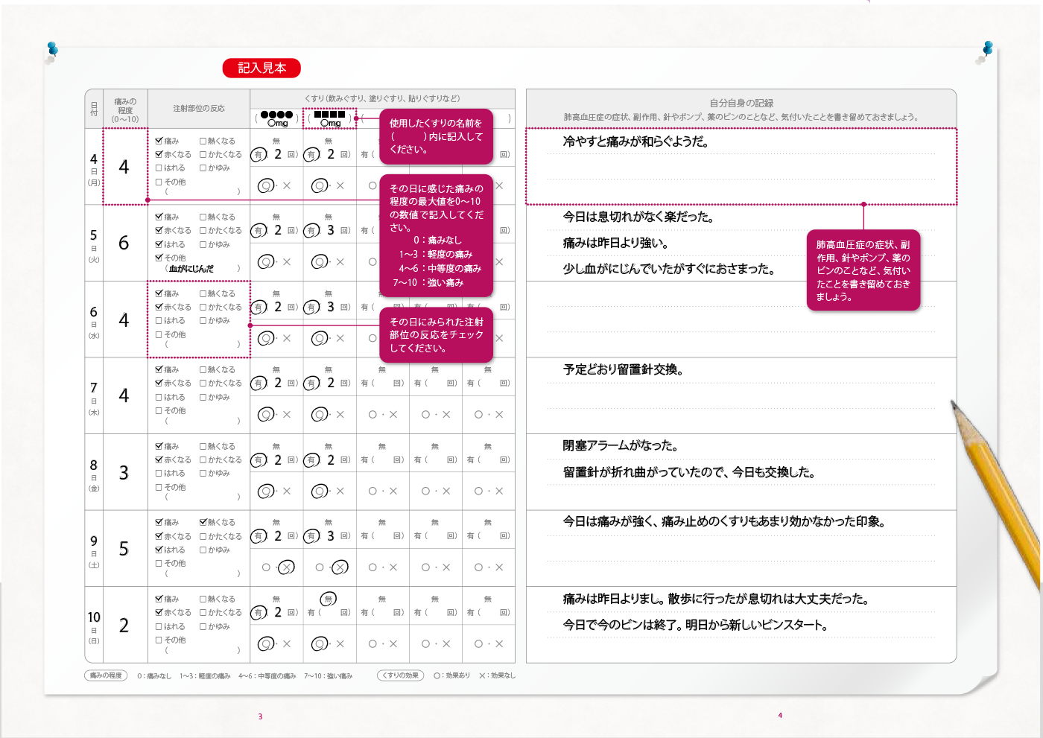Select 7〜10:強い痛み in the bottom legend
Screen dimensions: 1043x738
point(328,676)
